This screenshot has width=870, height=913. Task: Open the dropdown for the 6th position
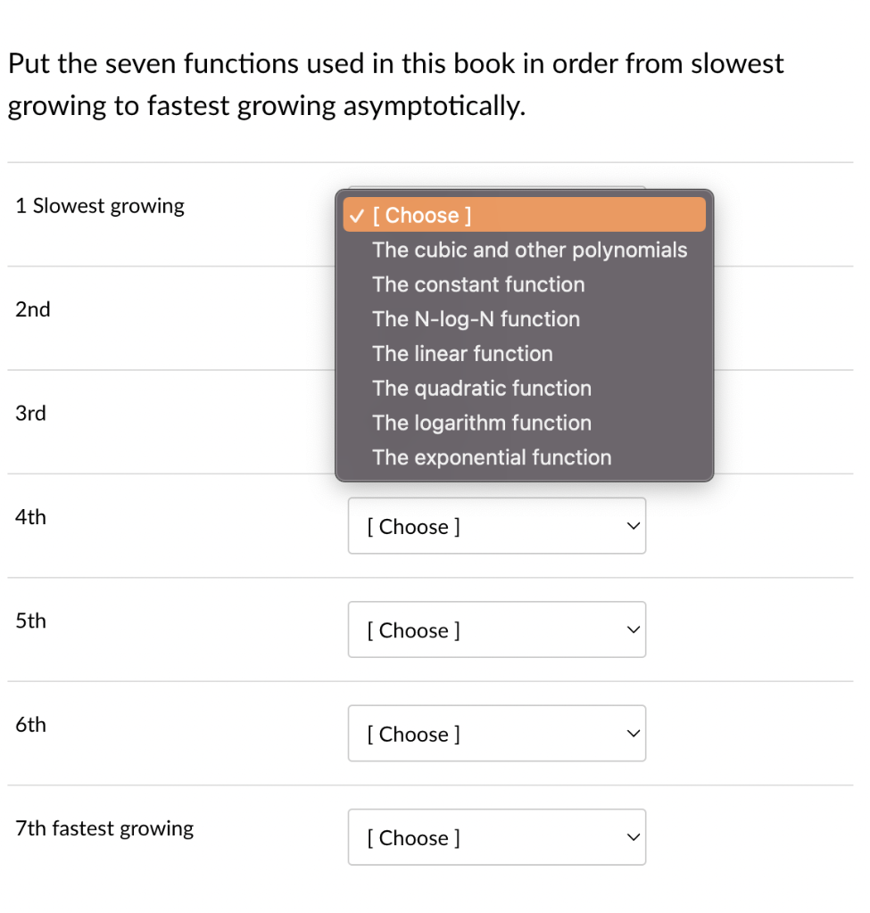click(x=496, y=734)
